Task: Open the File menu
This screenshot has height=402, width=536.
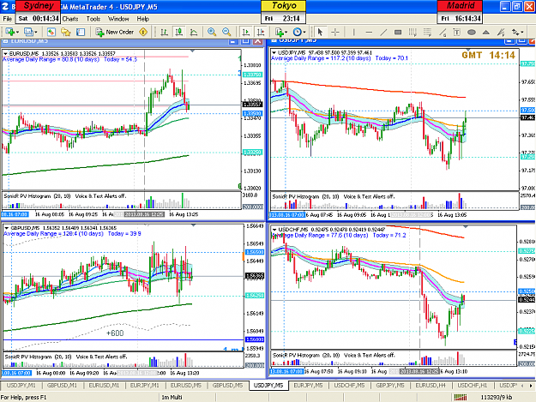Action: pos(7,19)
